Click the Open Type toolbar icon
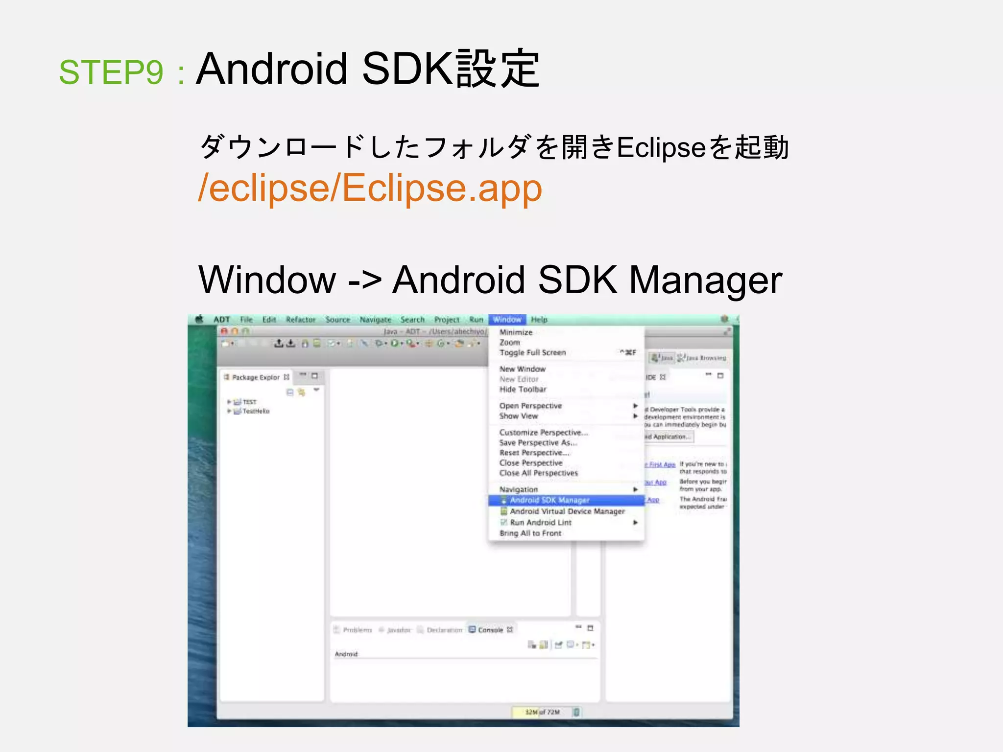 [459, 344]
